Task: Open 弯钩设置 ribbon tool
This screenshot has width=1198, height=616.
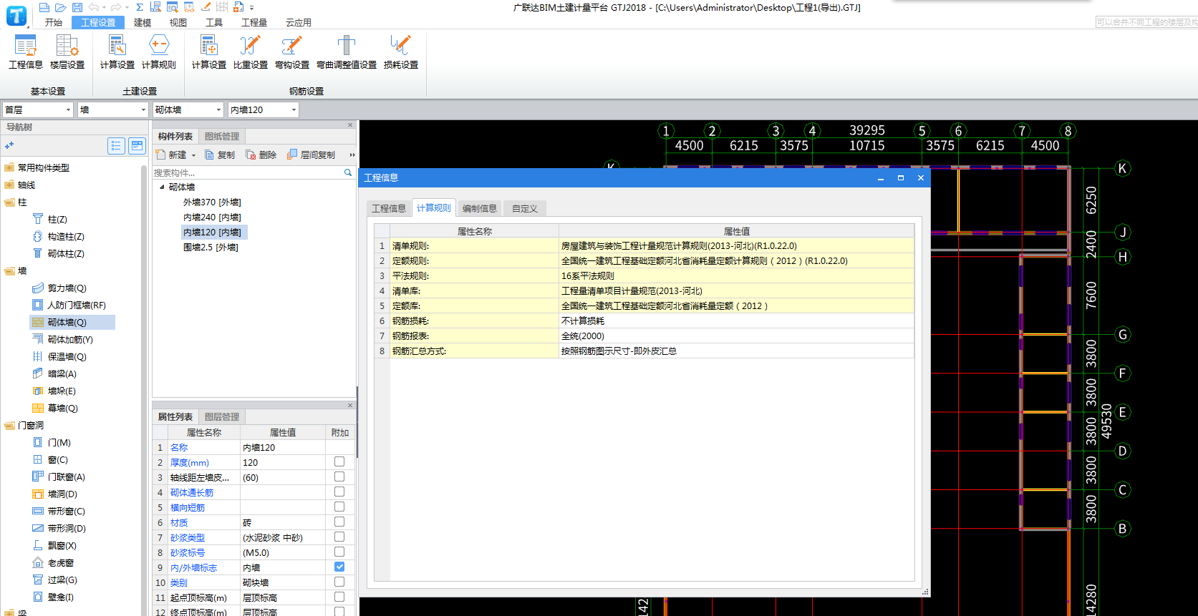Action: point(291,52)
